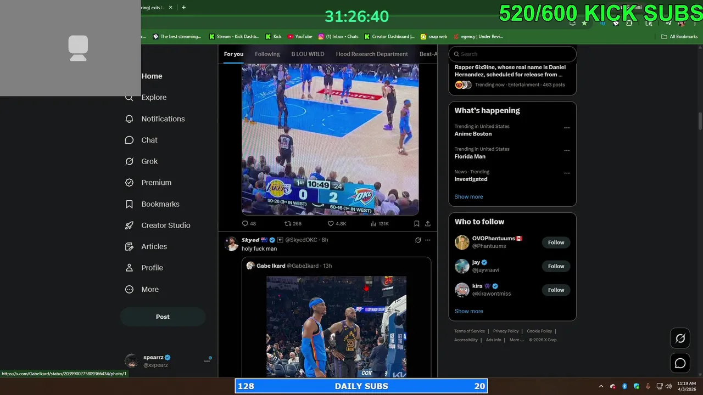The image size is (703, 395).
Task: Close the current browser tab
Action: pyautogui.click(x=170, y=8)
